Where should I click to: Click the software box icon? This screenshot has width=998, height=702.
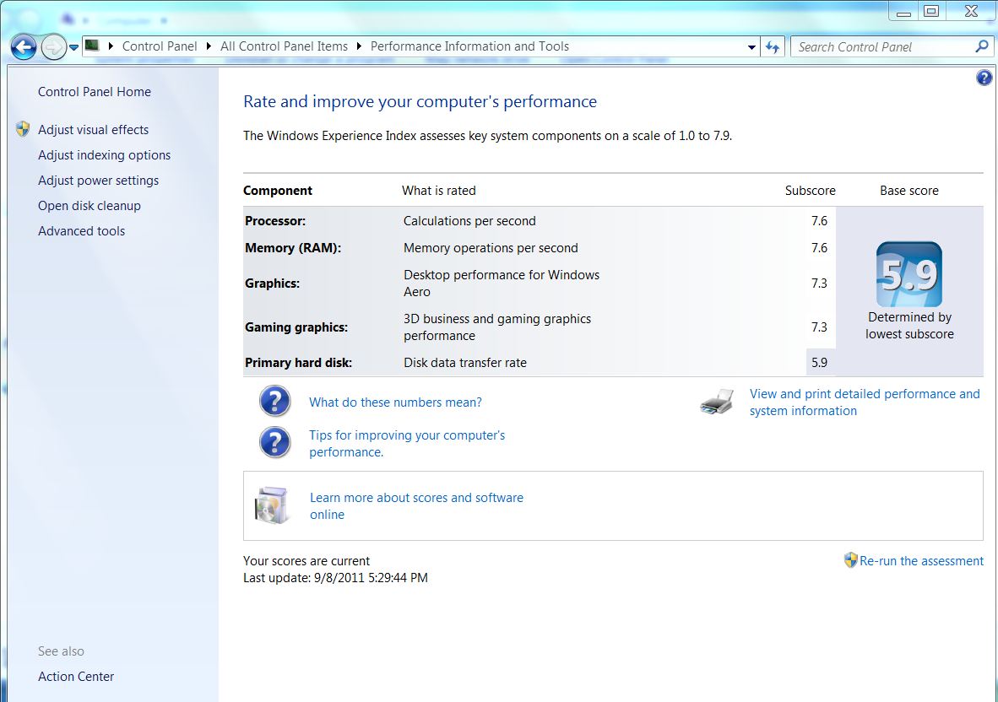[272, 505]
